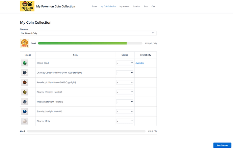Image resolution: width=233 pixels, height=148 pixels.
Task: Click the Gen1 badge icon
Action: [x=25, y=43]
